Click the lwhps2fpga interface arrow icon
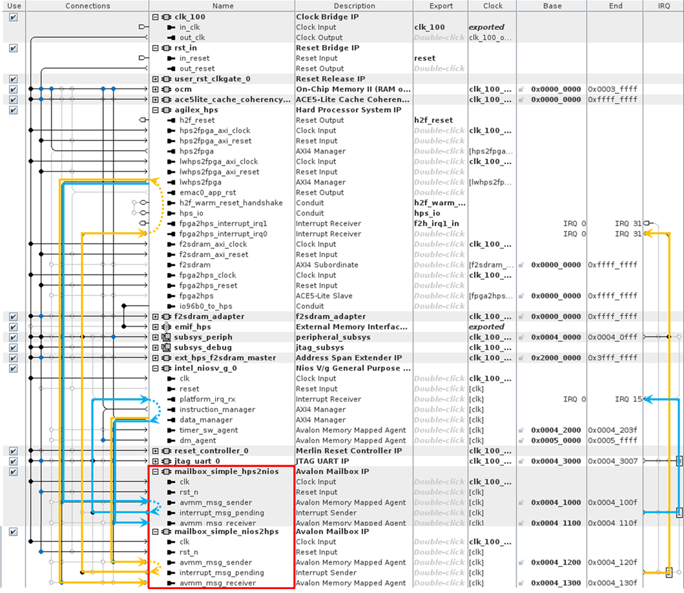The height and width of the screenshot is (593, 684). (171, 182)
